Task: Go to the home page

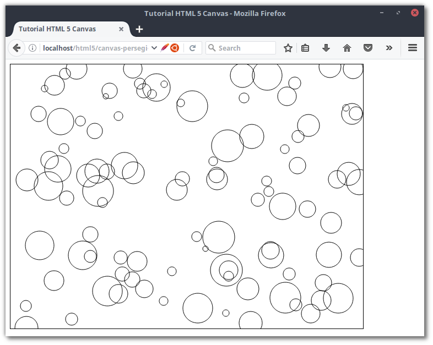Action: (347, 48)
